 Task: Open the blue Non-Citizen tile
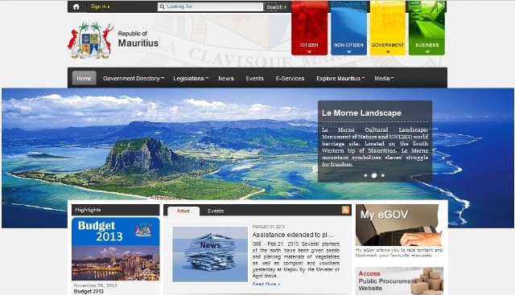[348, 28]
